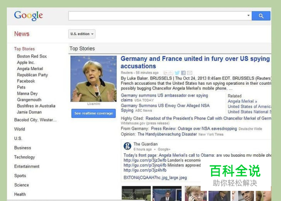Open the Merkel on phone thumbnail
Screen dimensions: 281x201
(x=195, y=193)
